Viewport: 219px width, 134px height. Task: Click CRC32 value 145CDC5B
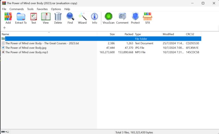(x=192, y=52)
